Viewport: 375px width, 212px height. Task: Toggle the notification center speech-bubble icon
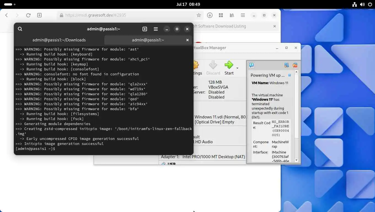coord(251,65)
